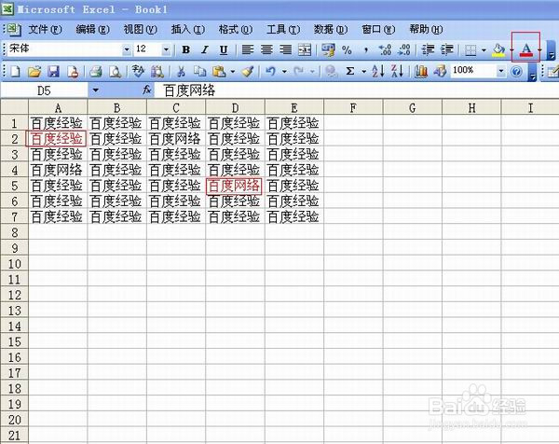Select column header D

(236, 107)
